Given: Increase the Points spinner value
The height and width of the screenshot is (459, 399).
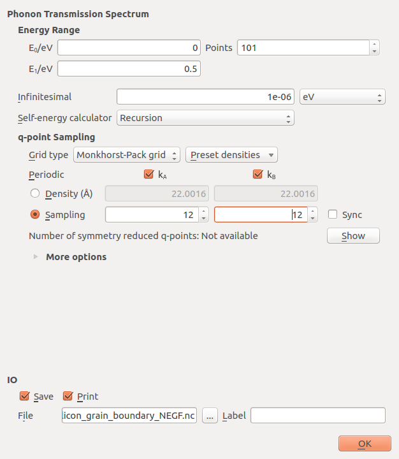Looking at the screenshot, I should [374, 44].
